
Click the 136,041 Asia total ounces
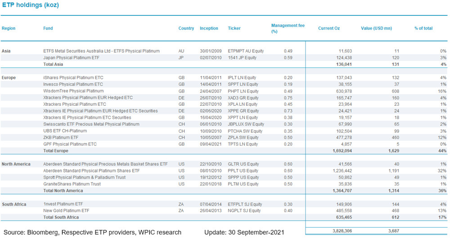[344, 64]
